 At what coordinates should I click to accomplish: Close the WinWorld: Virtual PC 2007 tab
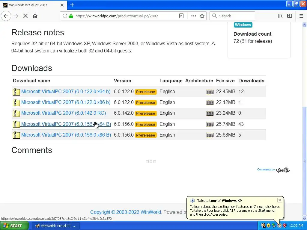[62, 5]
